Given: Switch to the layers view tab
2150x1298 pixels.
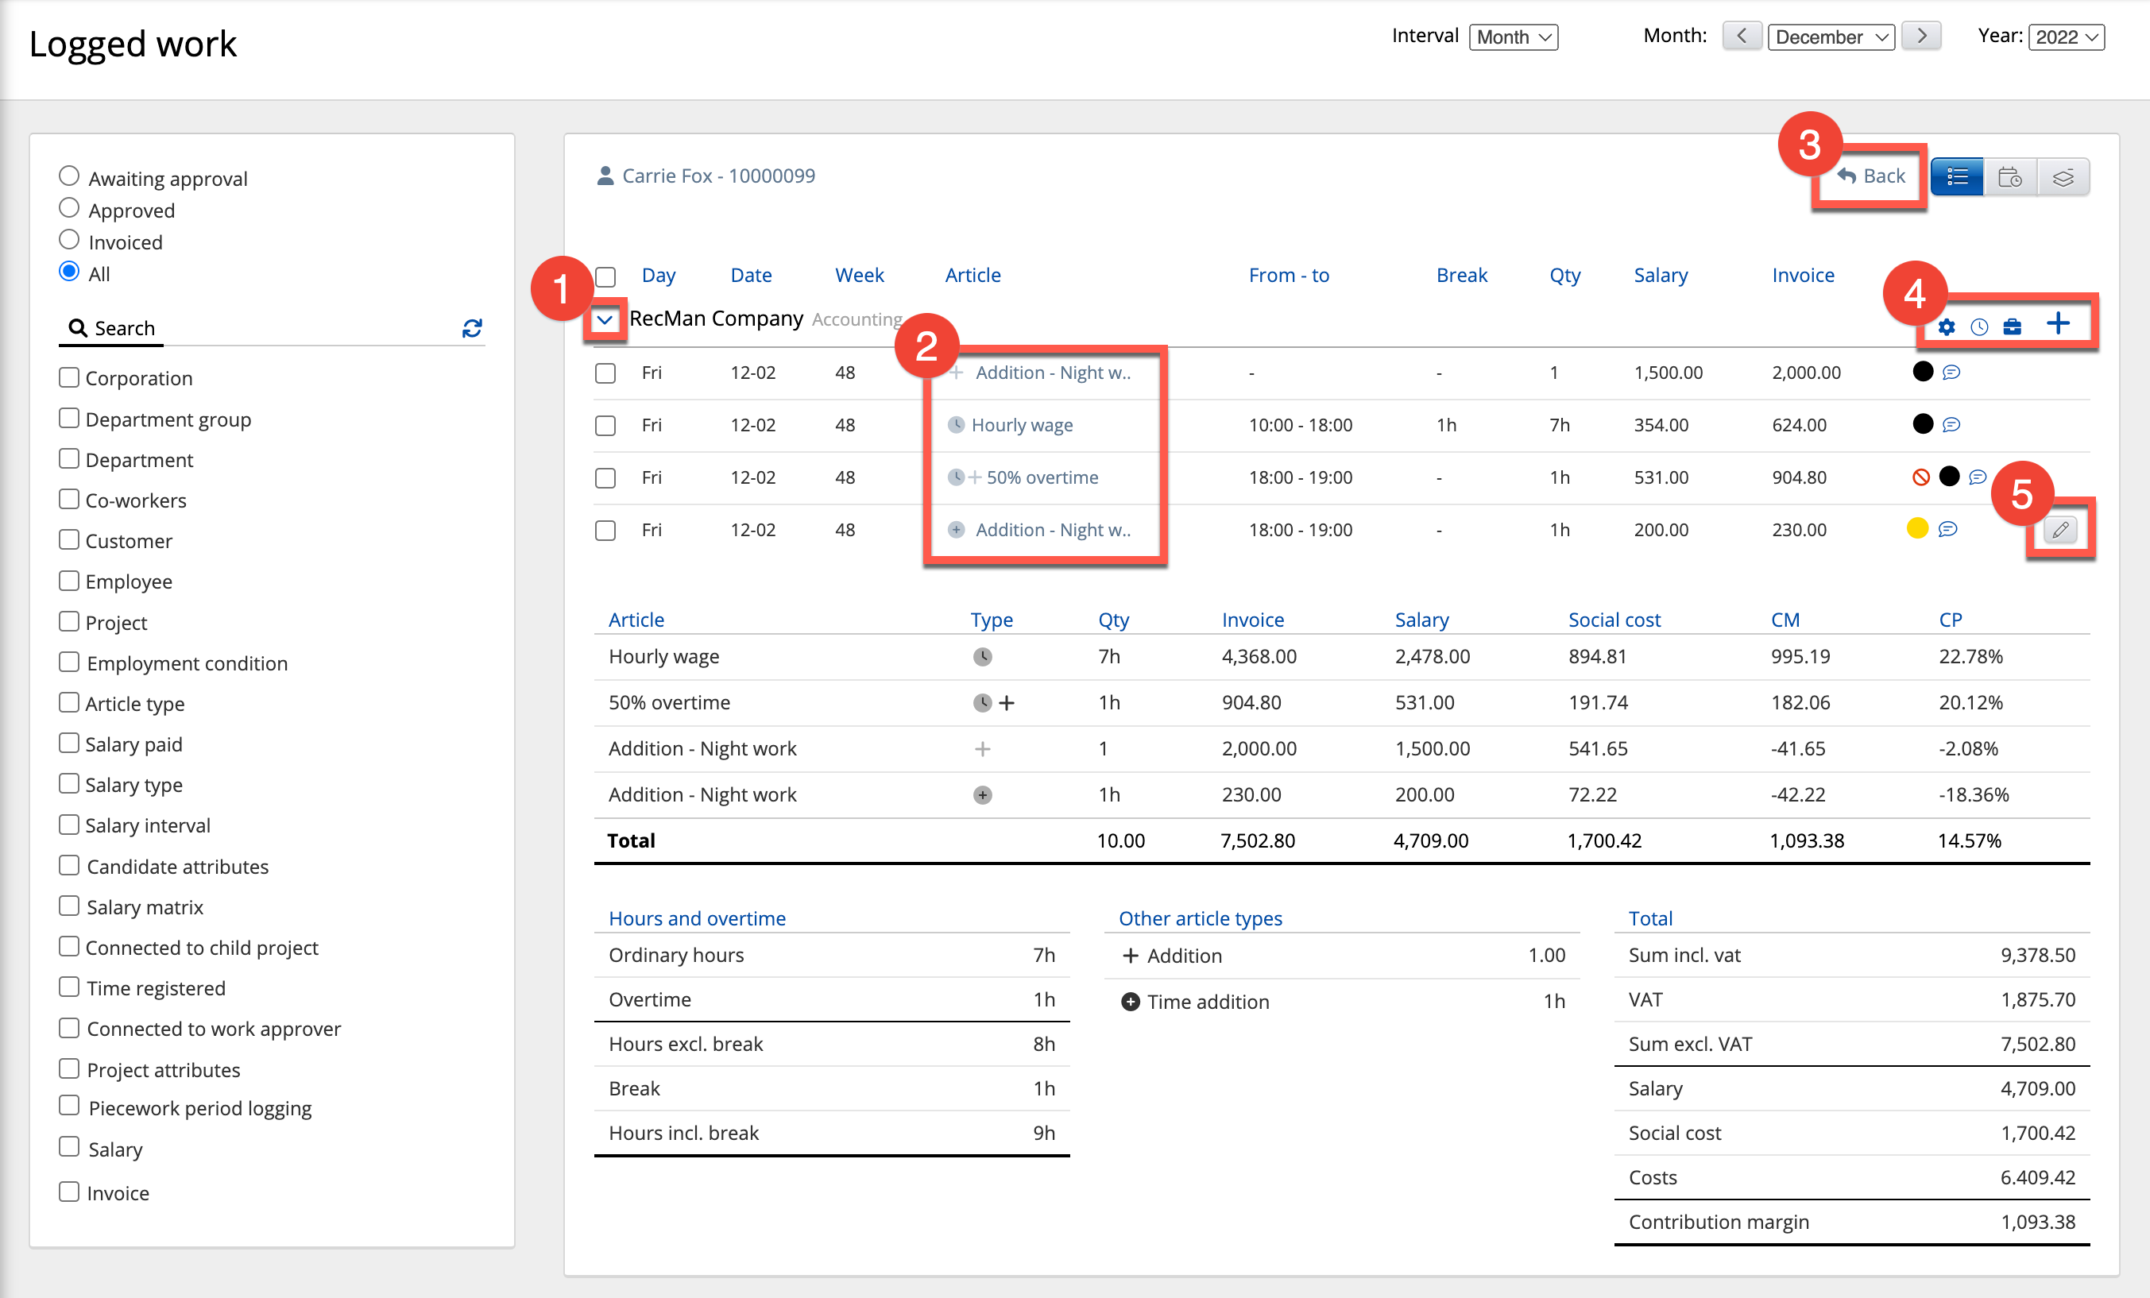Looking at the screenshot, I should [2063, 177].
